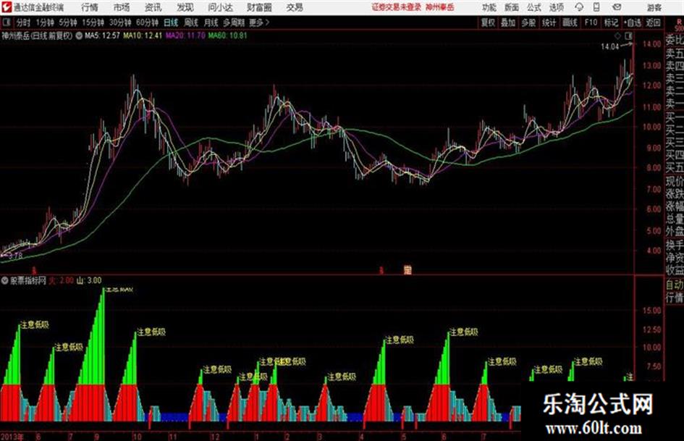This screenshot has width=684, height=441.
Task: Click the 复权 toolbar button
Action: pos(488,22)
